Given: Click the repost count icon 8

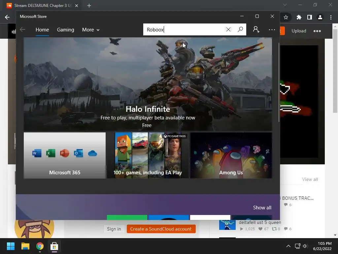Looking at the screenshot, I should click(x=276, y=229).
